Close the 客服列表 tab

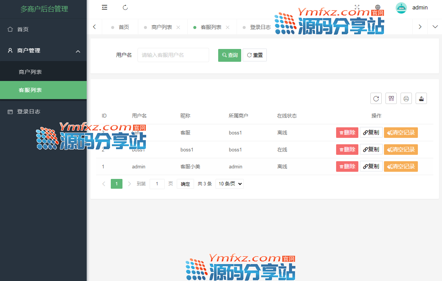click(x=228, y=27)
